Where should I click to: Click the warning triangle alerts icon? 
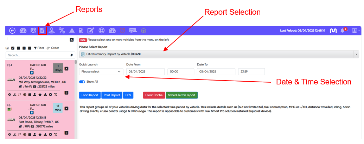[72, 31]
